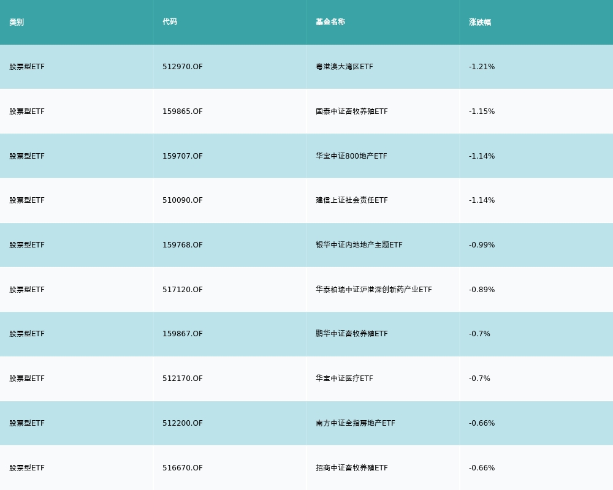Viewport: 613px width, 490px height.
Task: Click -0.7% in the 512170.OF row
Action: [479, 379]
